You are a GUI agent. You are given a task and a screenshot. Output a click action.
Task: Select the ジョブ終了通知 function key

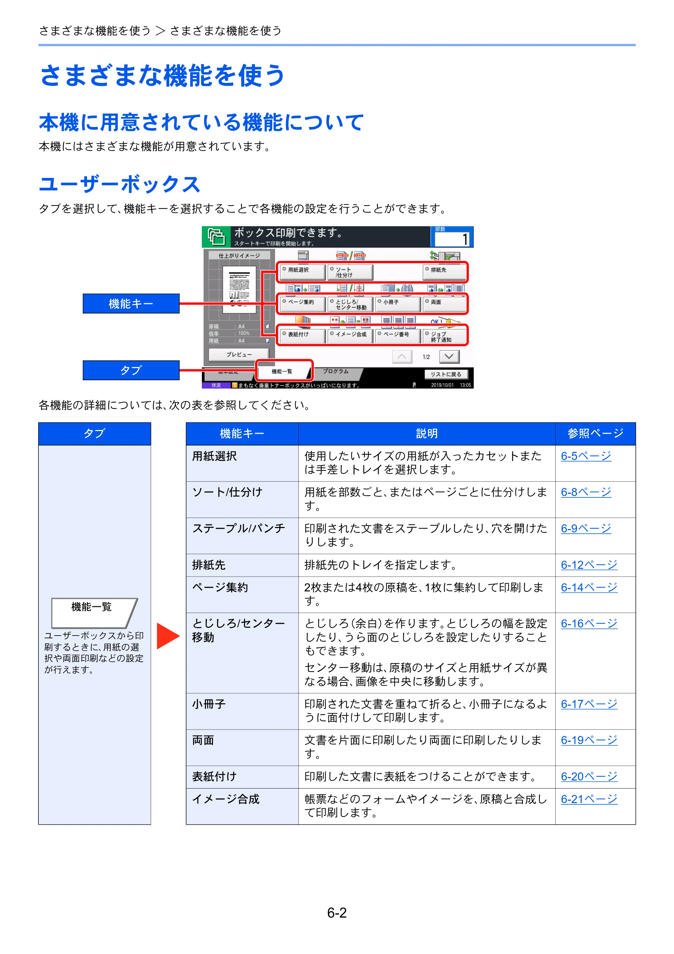(x=445, y=336)
